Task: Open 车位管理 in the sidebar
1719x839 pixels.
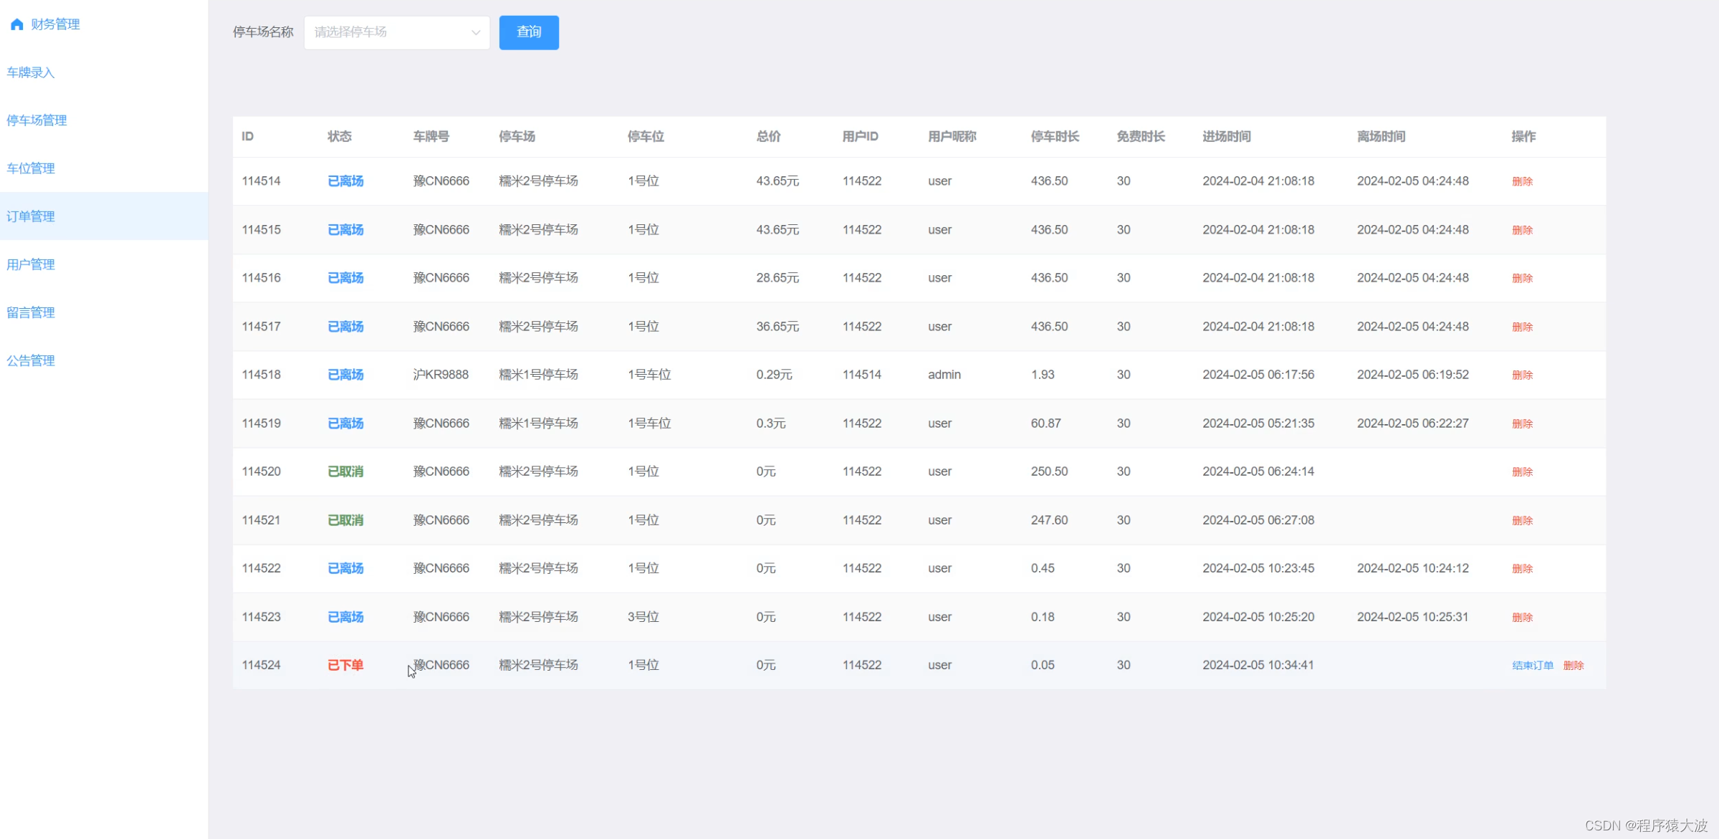Action: click(31, 168)
